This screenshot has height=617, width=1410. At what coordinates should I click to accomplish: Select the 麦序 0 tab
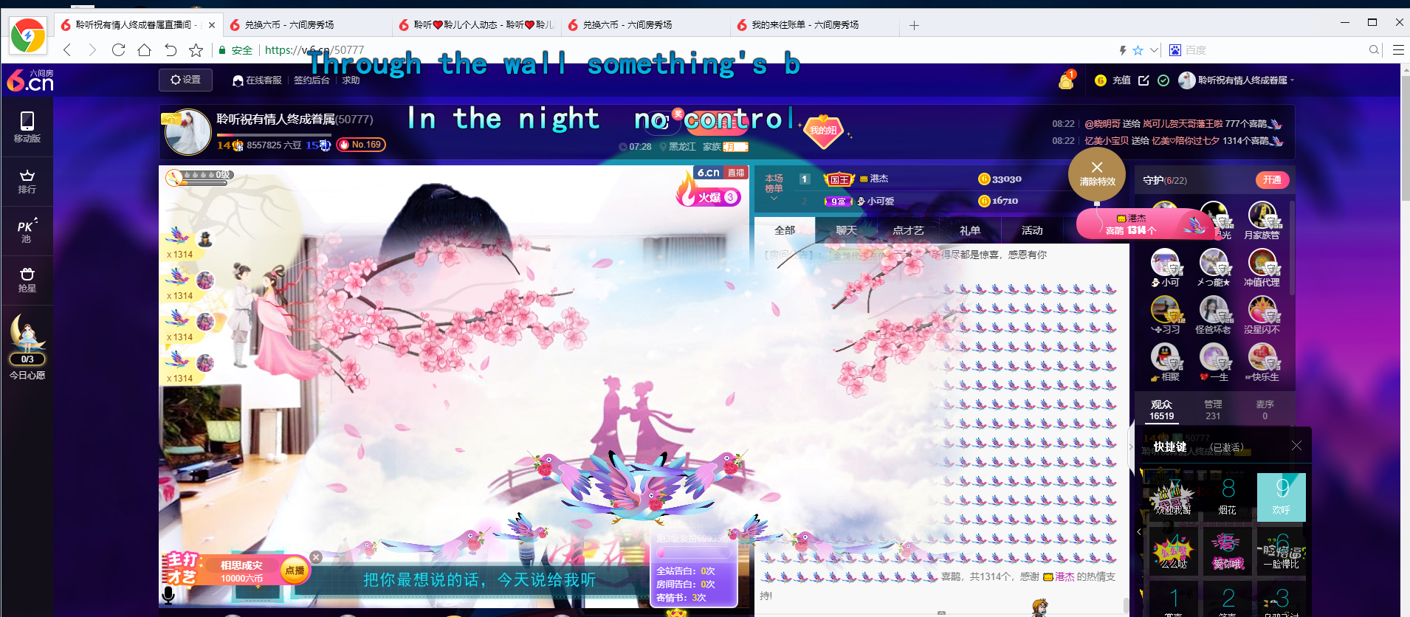click(1265, 410)
